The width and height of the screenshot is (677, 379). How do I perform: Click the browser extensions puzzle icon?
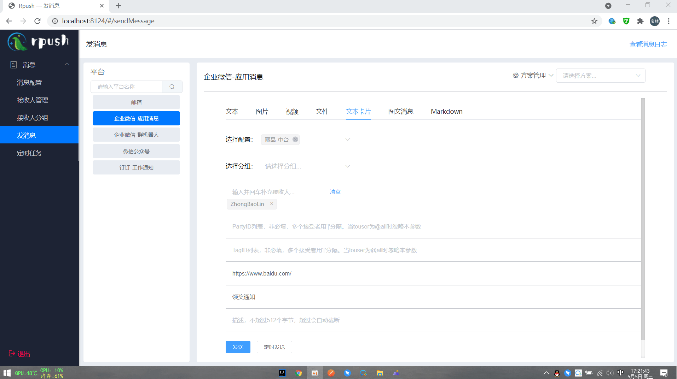(x=640, y=21)
